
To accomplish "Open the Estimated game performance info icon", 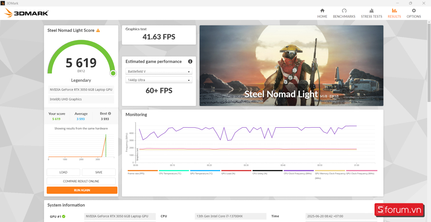I will coord(190,61).
